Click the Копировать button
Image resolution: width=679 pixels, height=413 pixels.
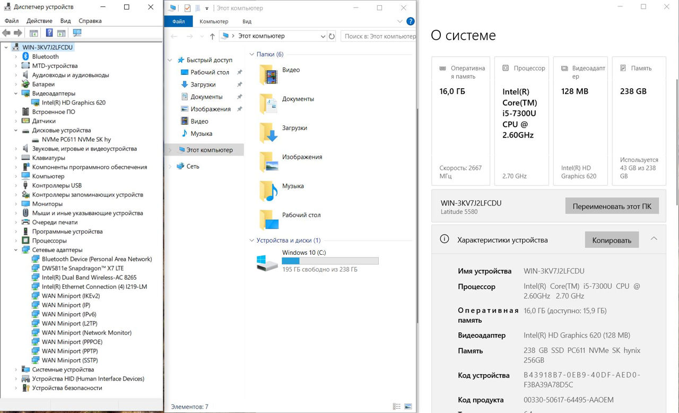click(612, 240)
